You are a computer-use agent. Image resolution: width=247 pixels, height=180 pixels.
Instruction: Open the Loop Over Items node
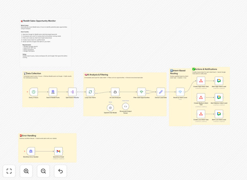(90, 92)
